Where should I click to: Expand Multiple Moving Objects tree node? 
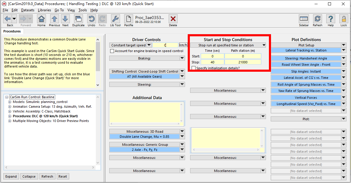click(x=10, y=121)
